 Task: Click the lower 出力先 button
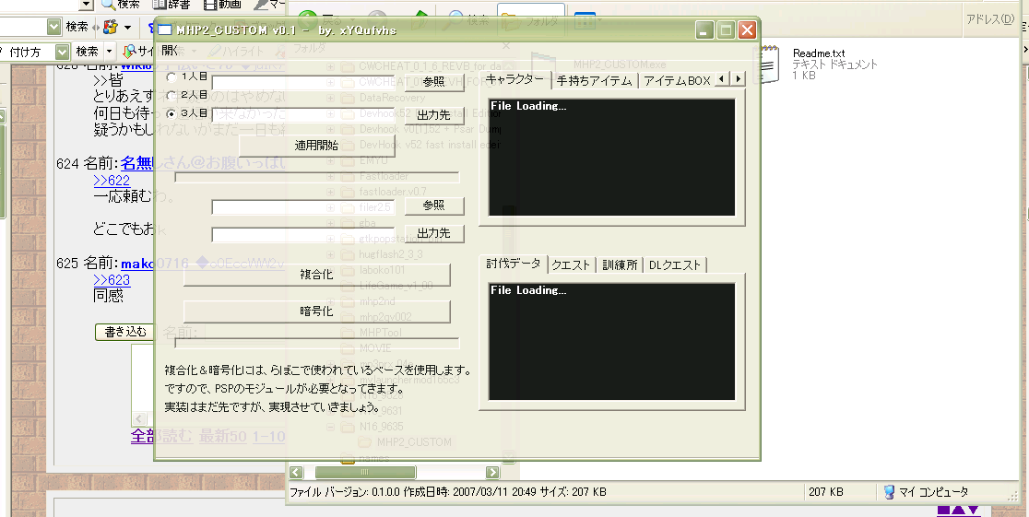(x=433, y=234)
